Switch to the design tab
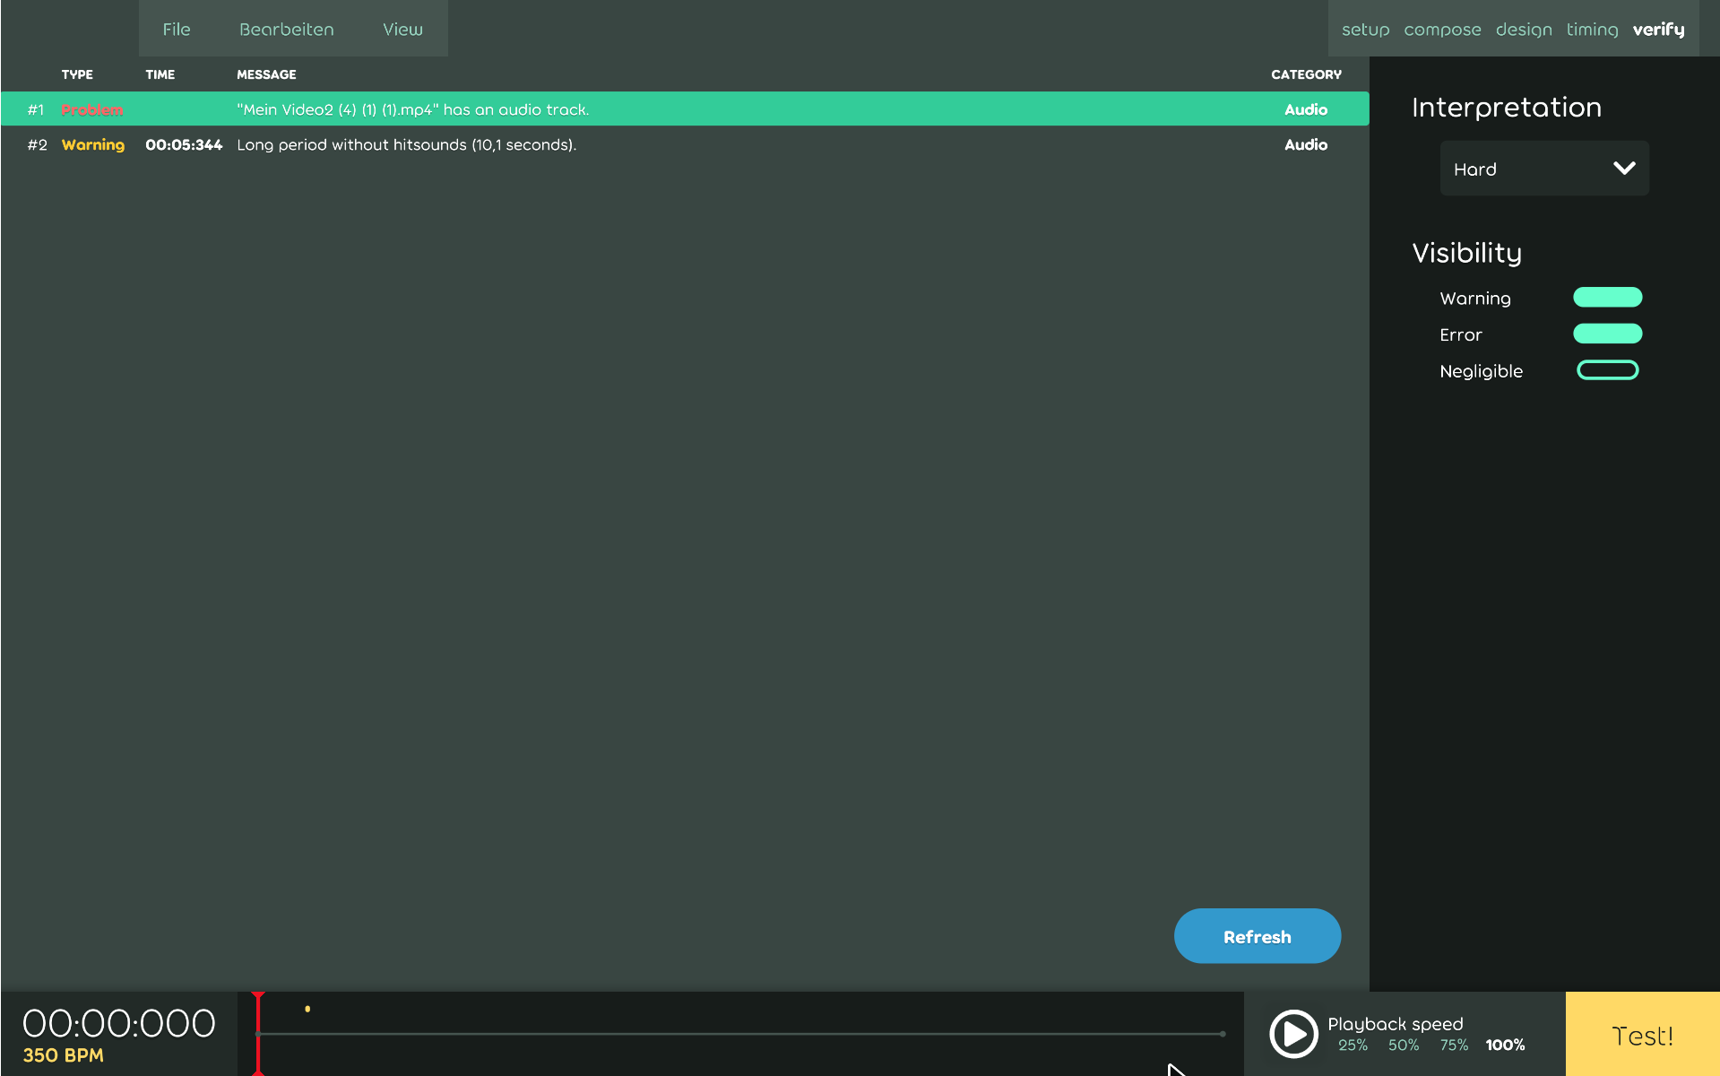Viewport: 1720px width, 1076px height. pos(1523,29)
